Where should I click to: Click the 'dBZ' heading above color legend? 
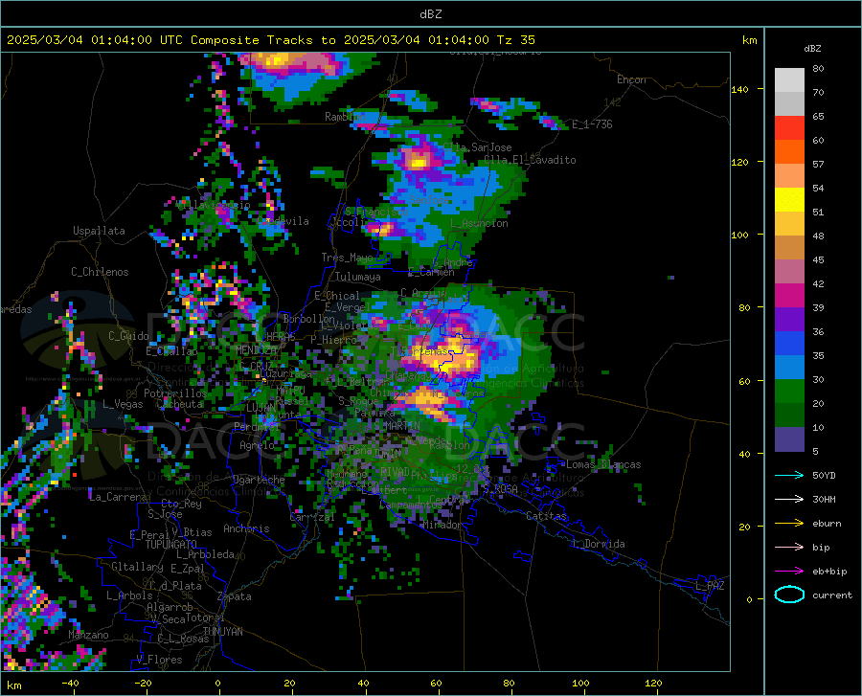click(x=812, y=48)
